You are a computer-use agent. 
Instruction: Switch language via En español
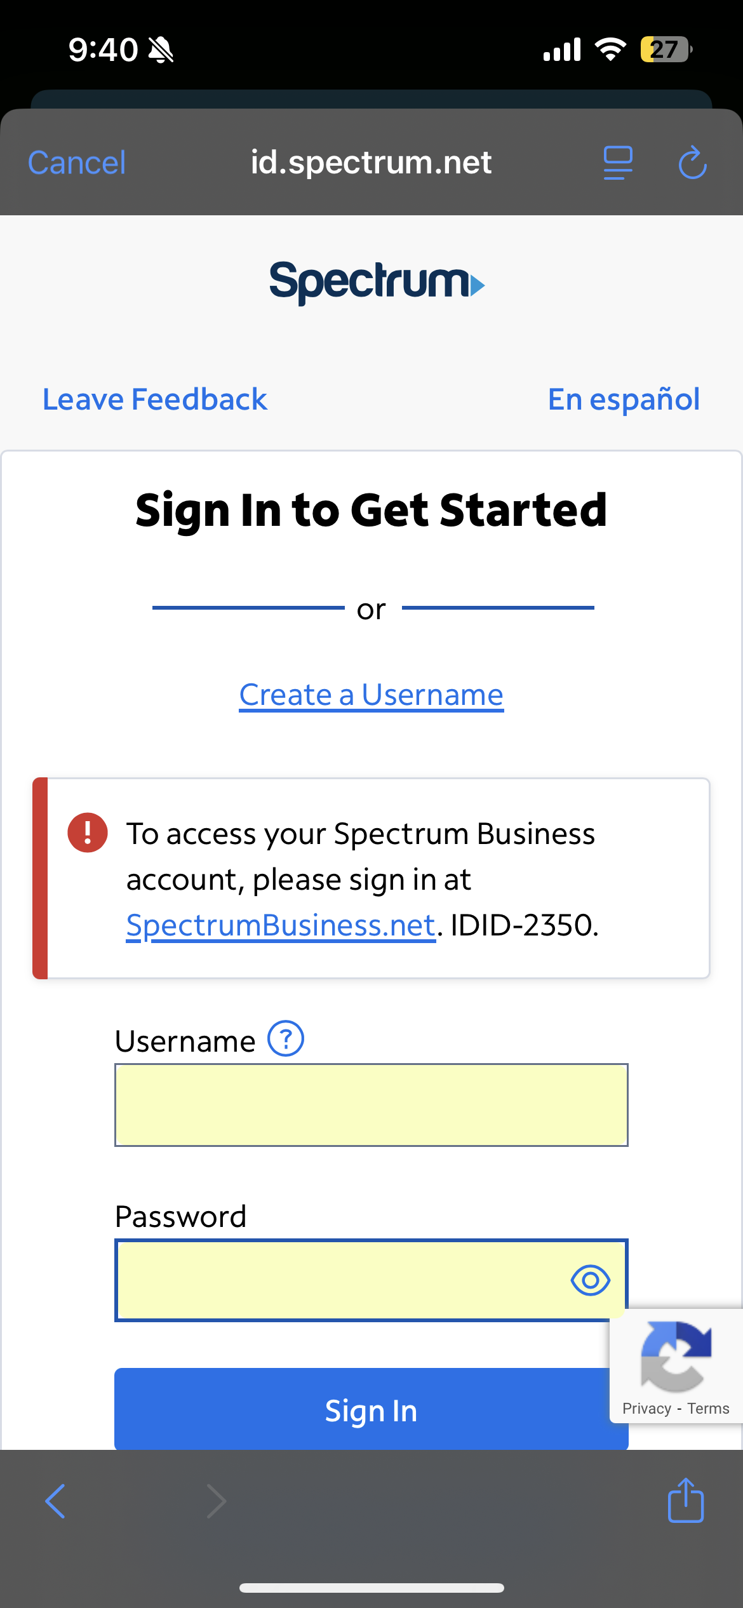(x=624, y=399)
